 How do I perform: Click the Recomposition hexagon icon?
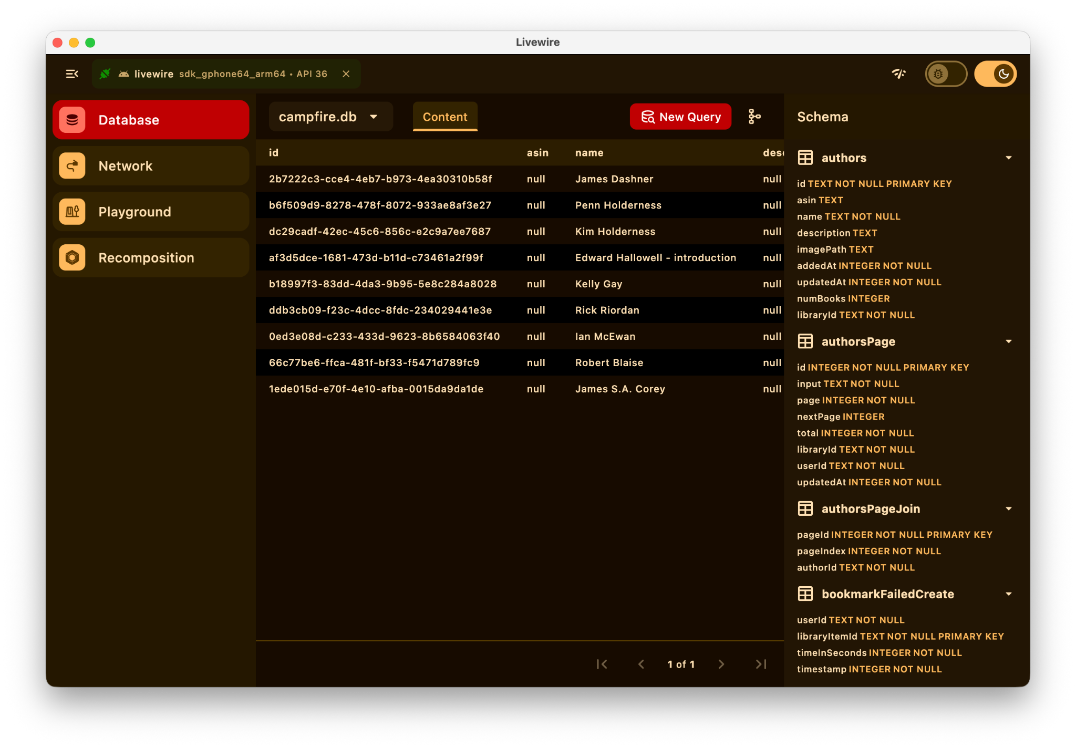pos(73,258)
